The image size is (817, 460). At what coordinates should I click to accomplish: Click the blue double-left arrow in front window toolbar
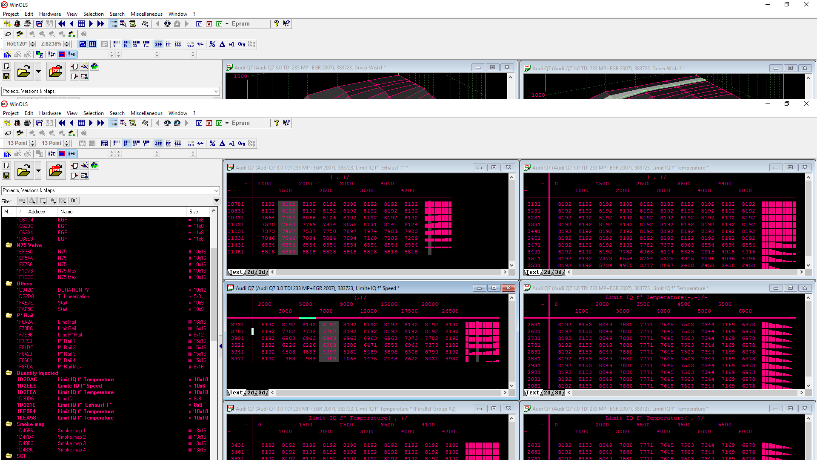62,123
